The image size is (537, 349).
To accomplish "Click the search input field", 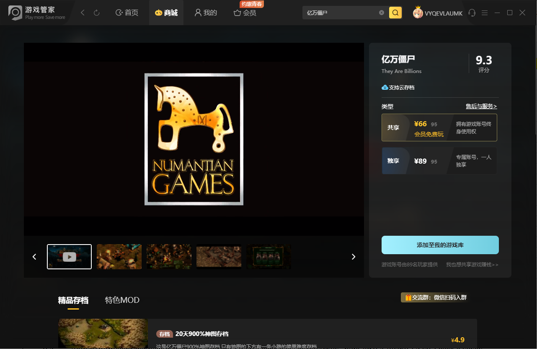I will click(x=340, y=13).
